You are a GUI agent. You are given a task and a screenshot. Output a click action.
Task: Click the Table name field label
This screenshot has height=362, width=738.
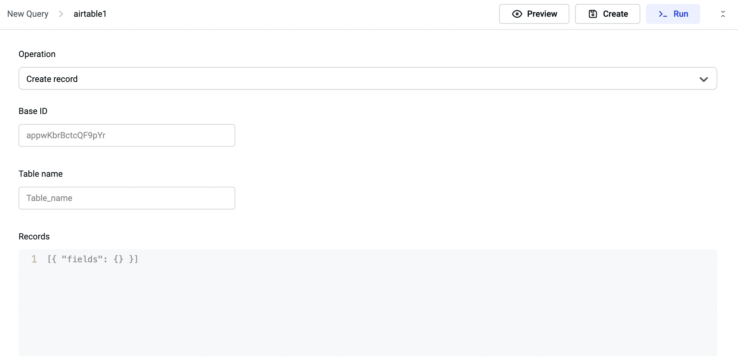tap(41, 174)
